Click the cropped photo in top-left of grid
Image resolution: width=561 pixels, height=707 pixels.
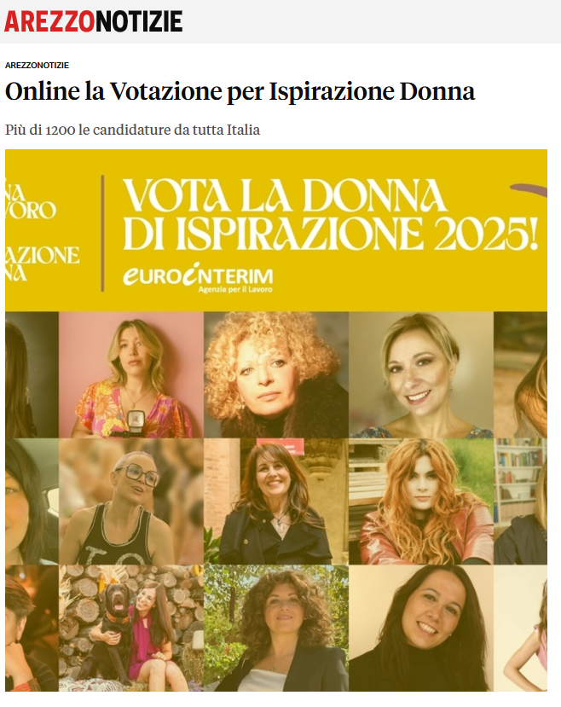pyautogui.click(x=32, y=374)
